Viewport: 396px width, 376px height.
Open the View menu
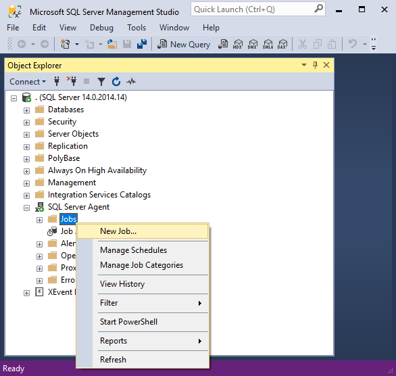(68, 28)
